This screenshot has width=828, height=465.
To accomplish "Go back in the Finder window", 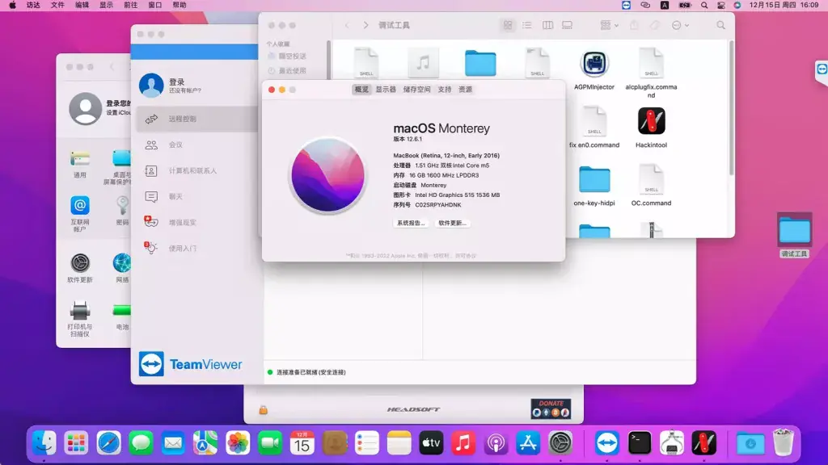I will (347, 25).
